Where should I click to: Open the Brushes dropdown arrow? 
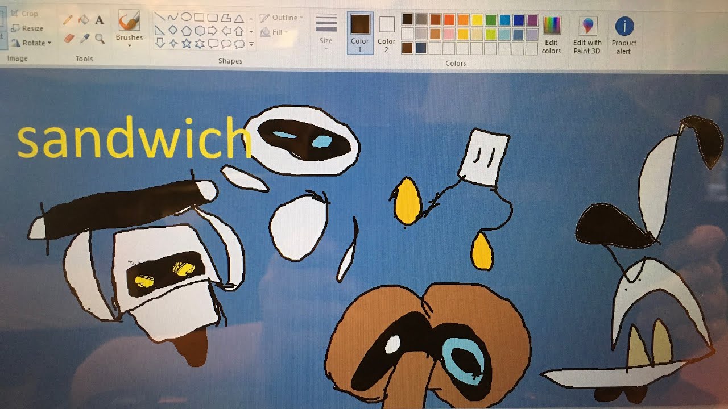point(129,46)
